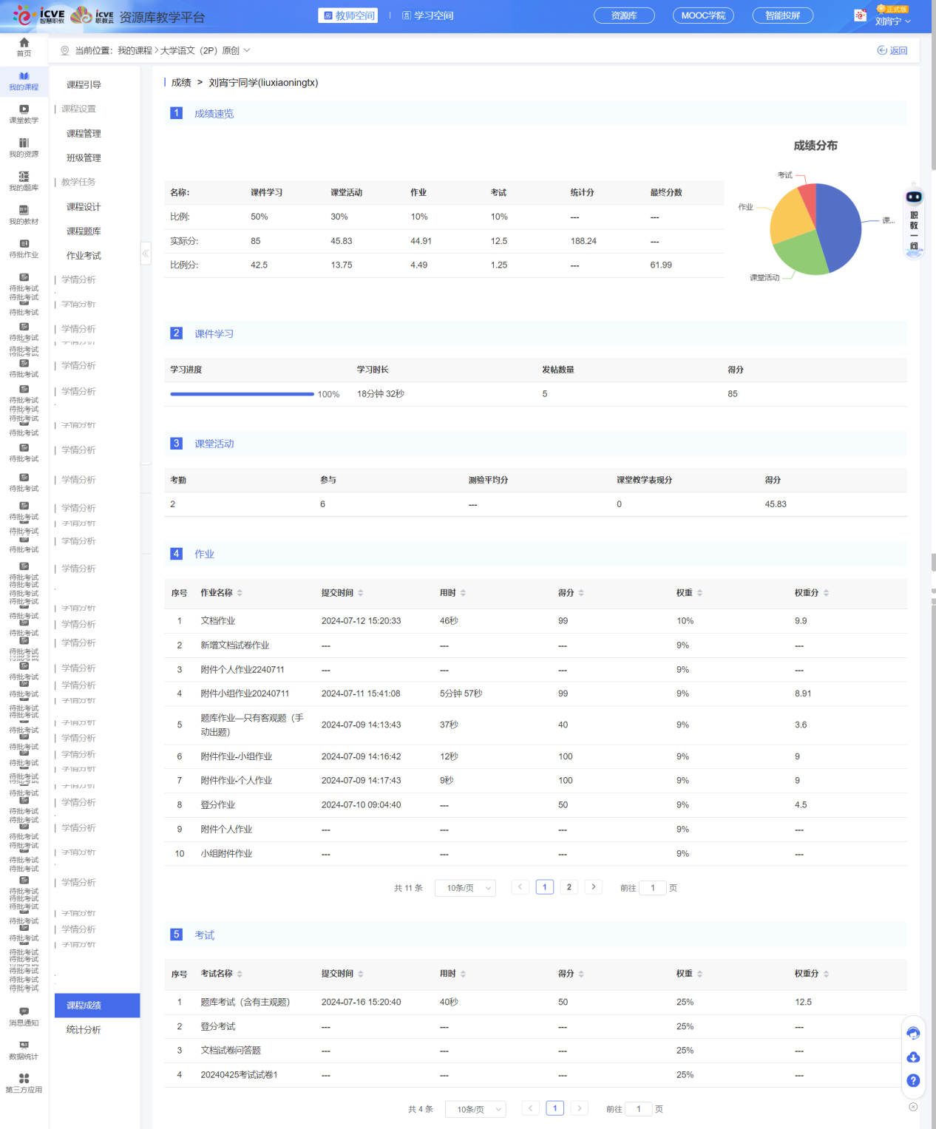Toggle sort on 考试名称 column

point(240,974)
